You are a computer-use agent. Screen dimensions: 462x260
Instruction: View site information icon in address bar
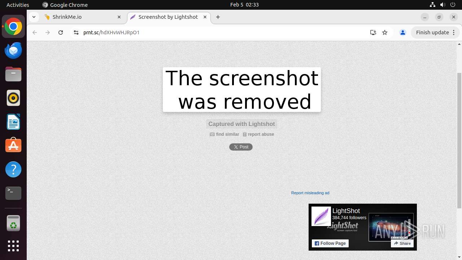[76, 32]
